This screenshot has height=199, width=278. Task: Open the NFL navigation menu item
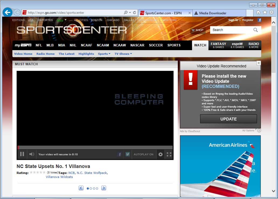coord(39,45)
